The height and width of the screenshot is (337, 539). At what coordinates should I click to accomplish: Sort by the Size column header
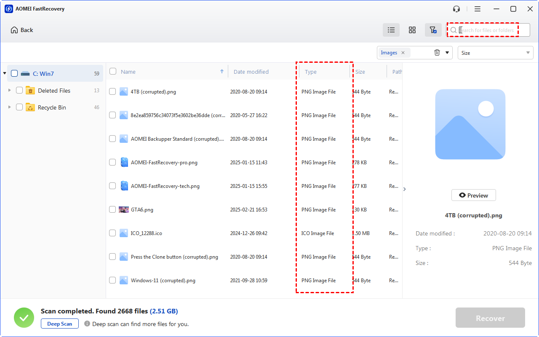point(360,72)
